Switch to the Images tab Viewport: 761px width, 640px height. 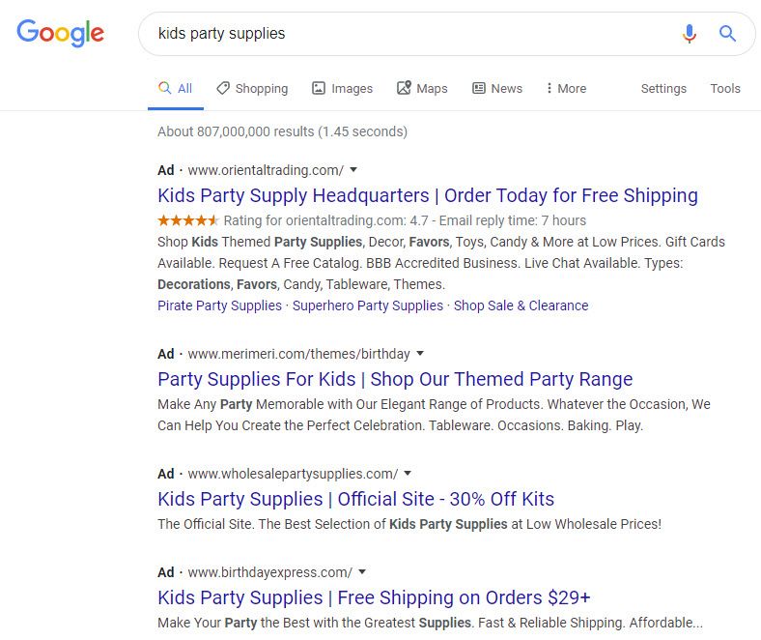coord(342,88)
